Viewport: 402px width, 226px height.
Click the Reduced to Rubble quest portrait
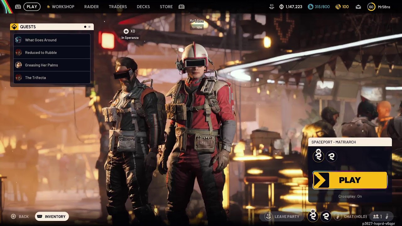point(19,52)
